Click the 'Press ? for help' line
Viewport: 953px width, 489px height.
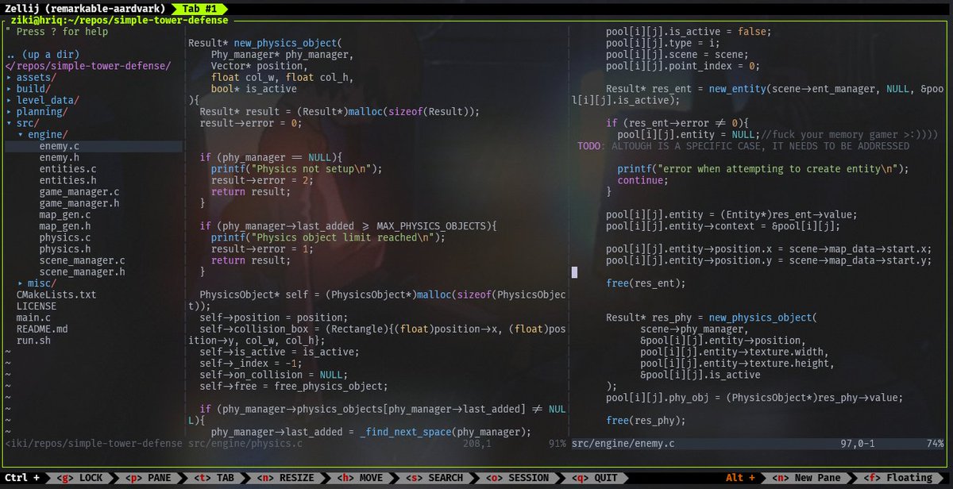(56, 32)
